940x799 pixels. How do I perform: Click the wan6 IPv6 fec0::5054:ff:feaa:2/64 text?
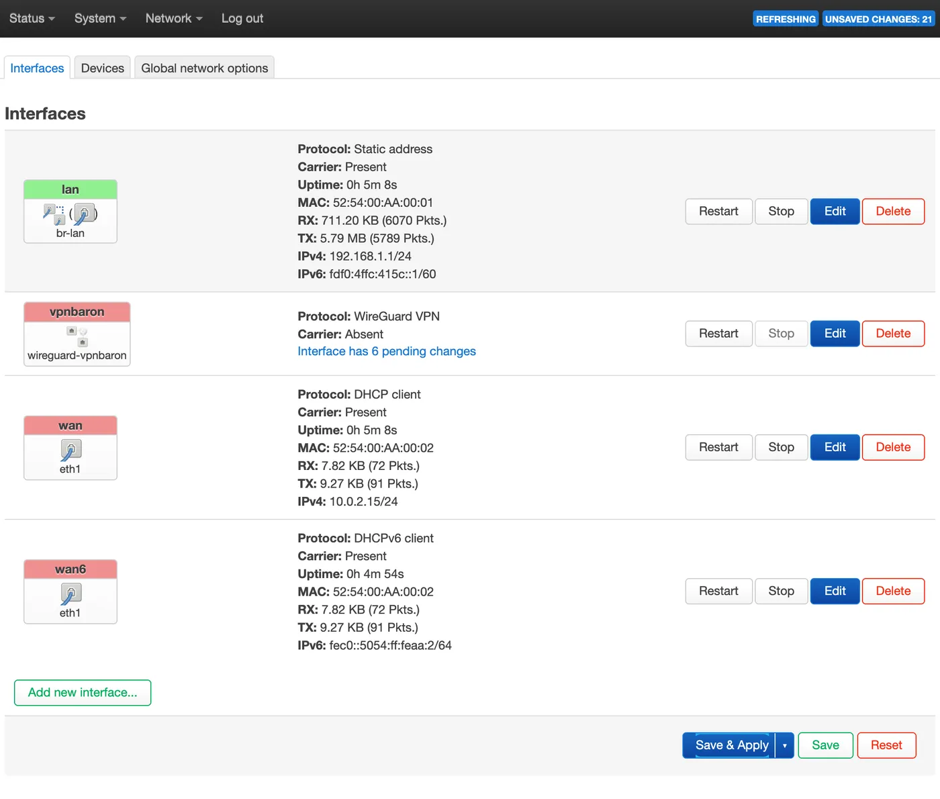[375, 645]
